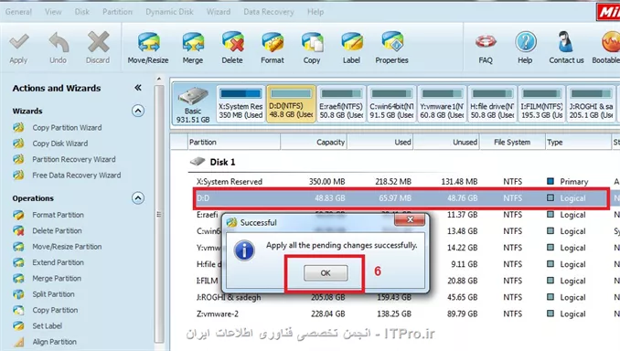This screenshot has width=620, height=351.
Task: Select E:raefi(NTFS) block in disk map
Action: pyautogui.click(x=341, y=105)
